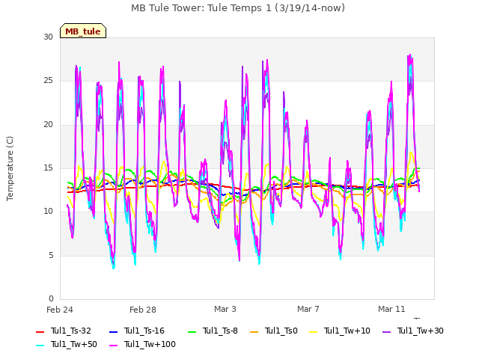479x359 pixels.
Task: Click the 15 y-axis tick label
Action: click(x=48, y=168)
